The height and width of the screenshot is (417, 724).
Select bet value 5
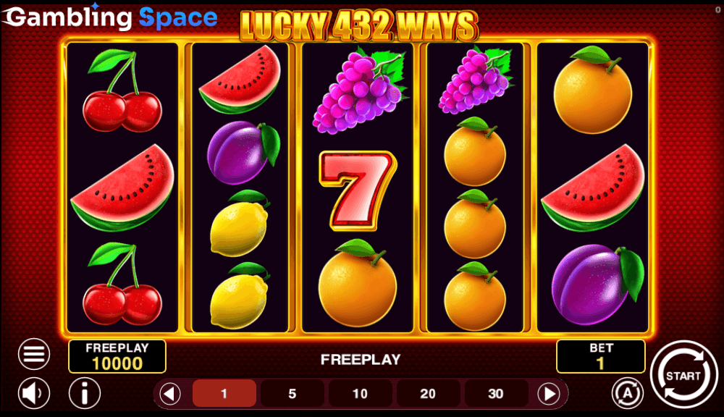click(292, 393)
